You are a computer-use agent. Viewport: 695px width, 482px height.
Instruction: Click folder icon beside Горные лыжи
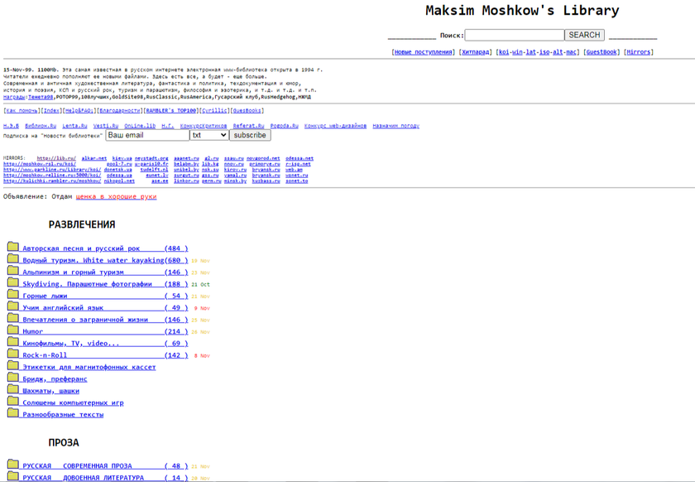[x=13, y=294]
